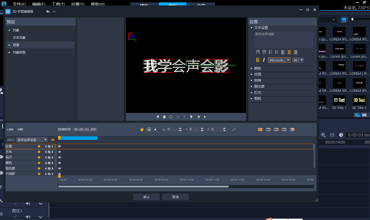
Task: Choose the fourth face cube icon
Action: 284,129
